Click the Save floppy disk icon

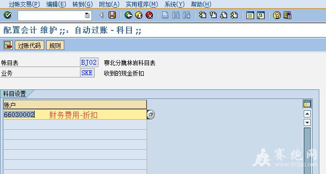pos(112,15)
